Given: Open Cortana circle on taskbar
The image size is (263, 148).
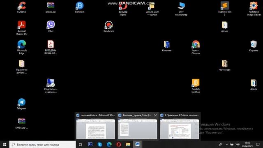Looking at the screenshot, I should coord(81,144).
